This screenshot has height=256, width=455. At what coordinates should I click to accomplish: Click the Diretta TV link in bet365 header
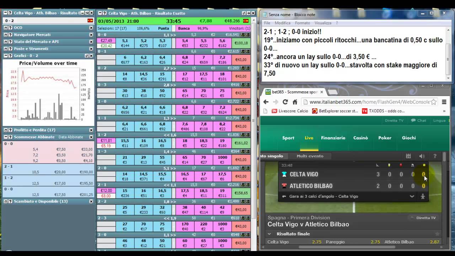coord(394,121)
